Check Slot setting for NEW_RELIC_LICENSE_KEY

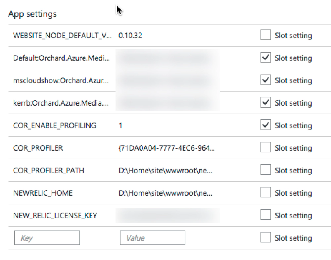(266, 215)
